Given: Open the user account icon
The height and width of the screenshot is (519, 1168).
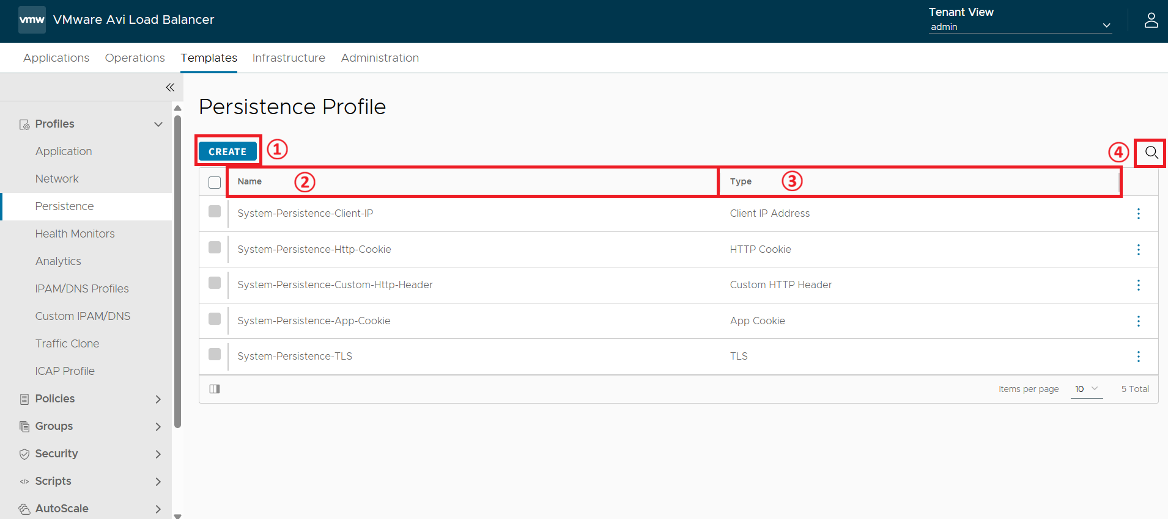Looking at the screenshot, I should (1151, 20).
